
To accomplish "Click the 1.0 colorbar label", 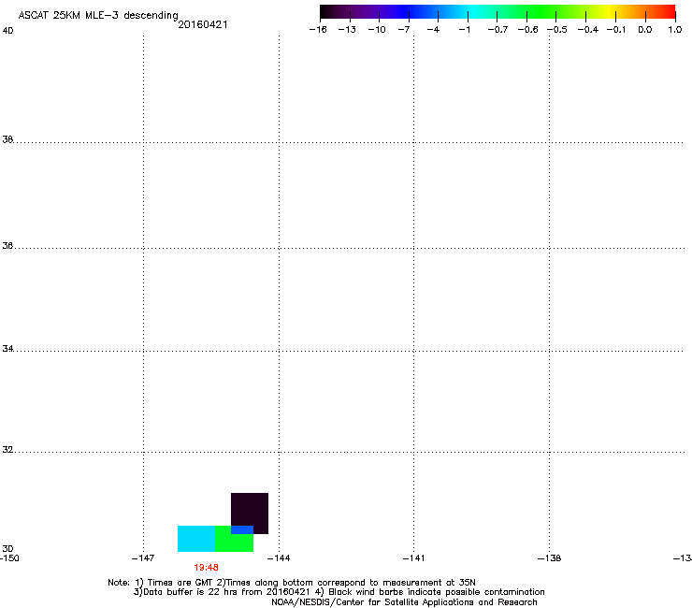I will click(x=675, y=30).
